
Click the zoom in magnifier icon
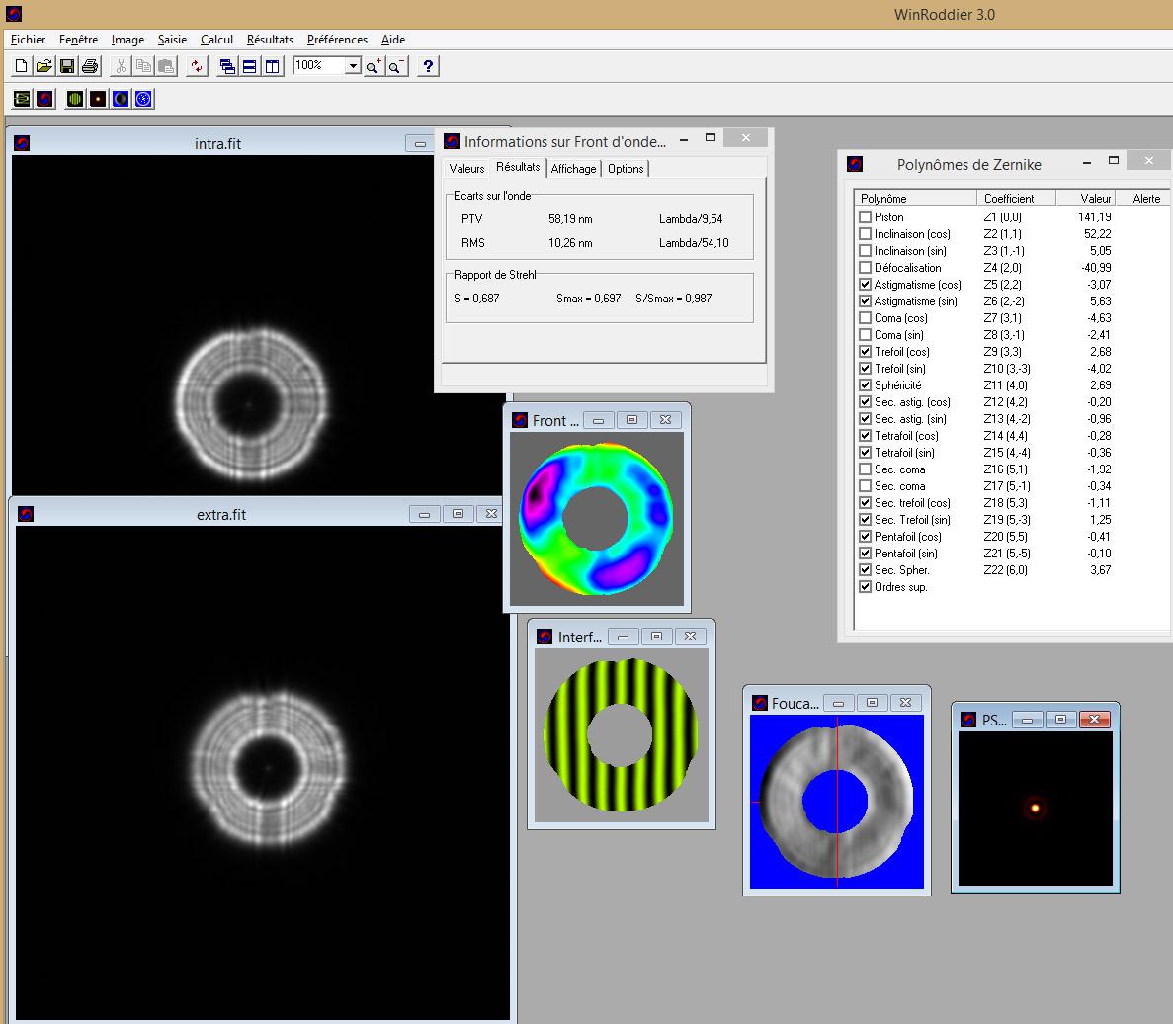coord(374,66)
